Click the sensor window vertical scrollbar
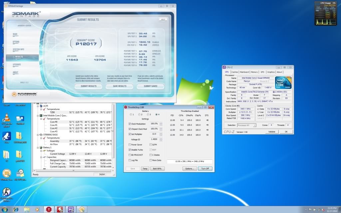The height and width of the screenshot is (213, 341). coord(113,136)
